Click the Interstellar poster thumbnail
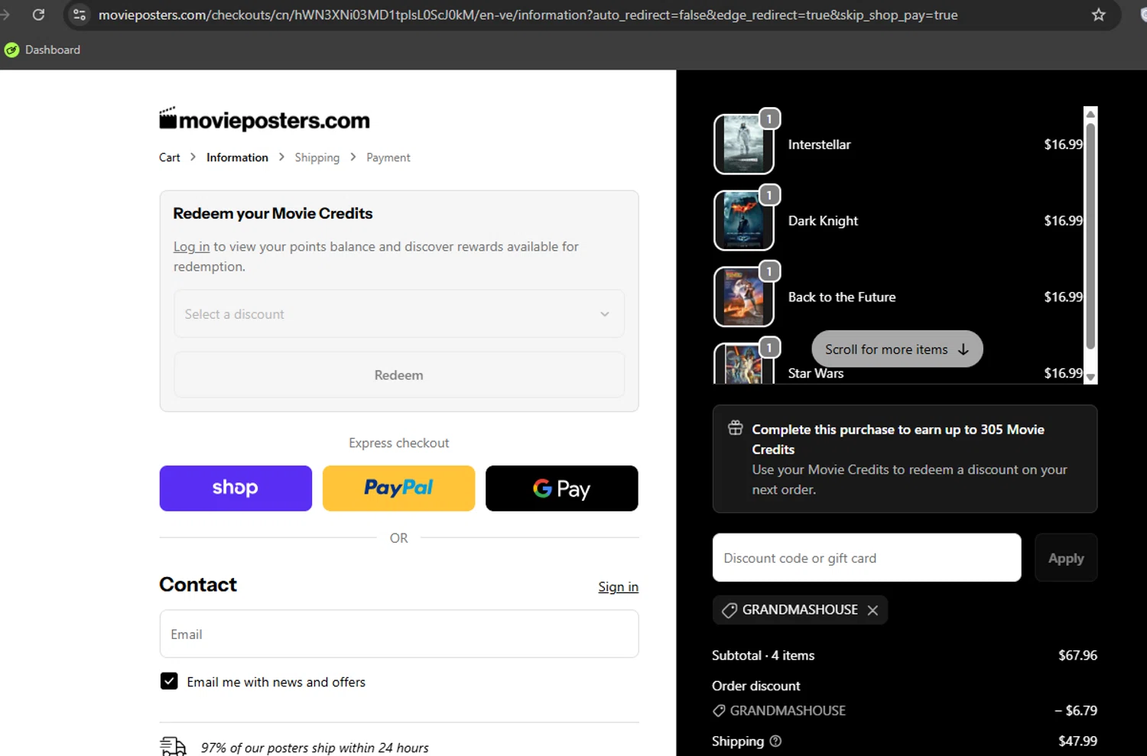Viewport: 1147px width, 756px height. coord(743,144)
